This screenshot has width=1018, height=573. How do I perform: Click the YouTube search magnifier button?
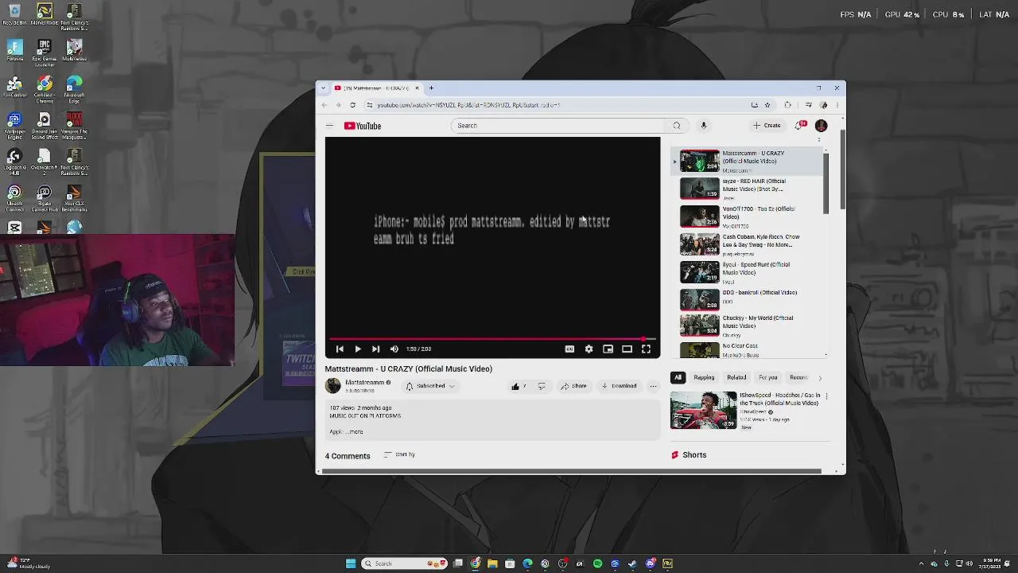[677, 126]
